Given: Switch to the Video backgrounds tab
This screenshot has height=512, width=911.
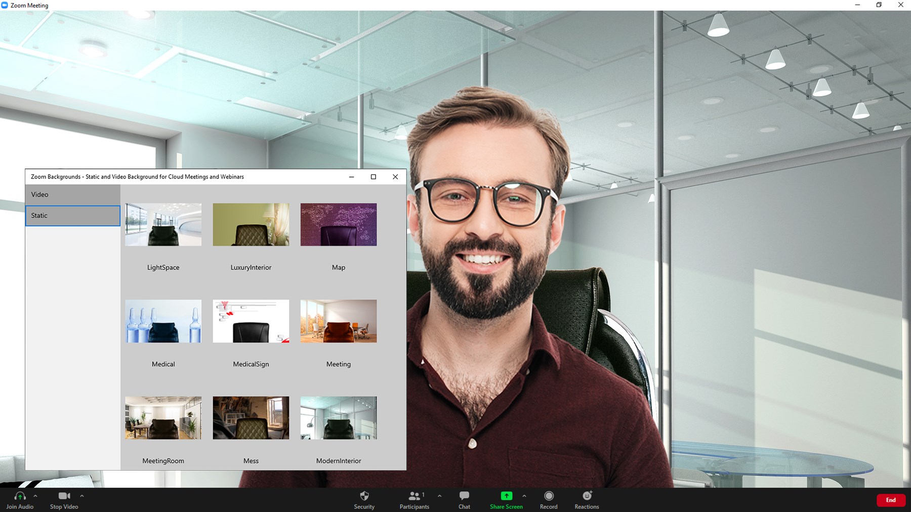Looking at the screenshot, I should coord(73,195).
